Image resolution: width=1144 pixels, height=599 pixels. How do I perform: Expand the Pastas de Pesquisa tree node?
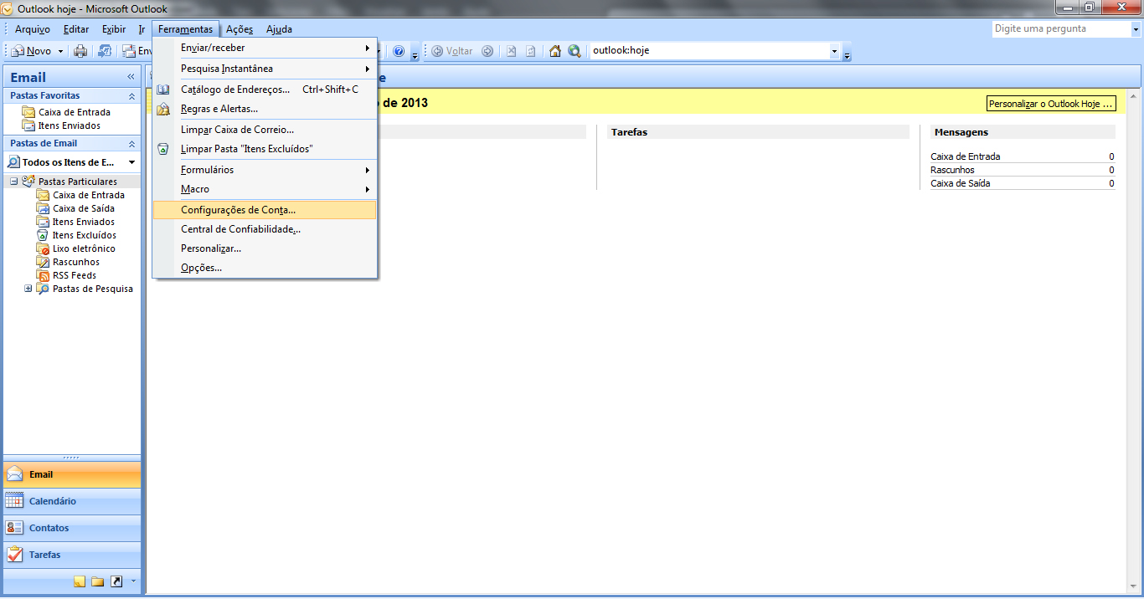[x=28, y=289]
